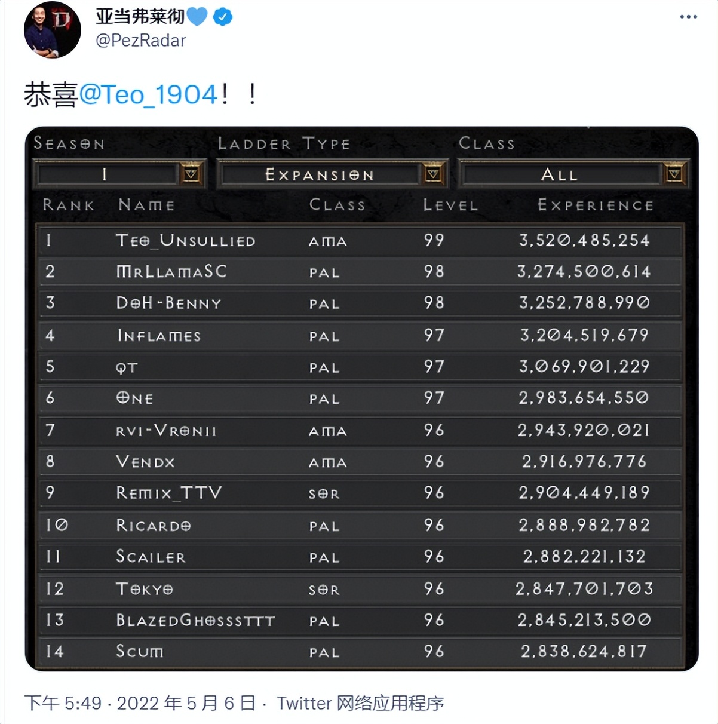Open the Season selection dropdown showing 1
The width and height of the screenshot is (718, 724).
[106, 173]
